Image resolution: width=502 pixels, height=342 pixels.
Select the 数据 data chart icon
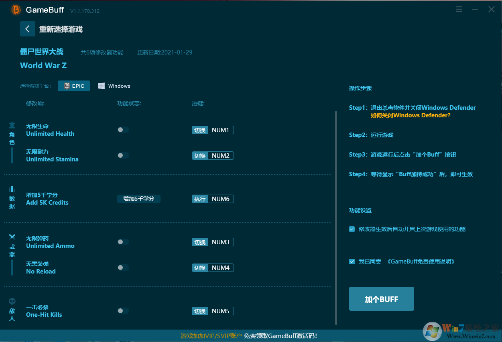(x=12, y=188)
